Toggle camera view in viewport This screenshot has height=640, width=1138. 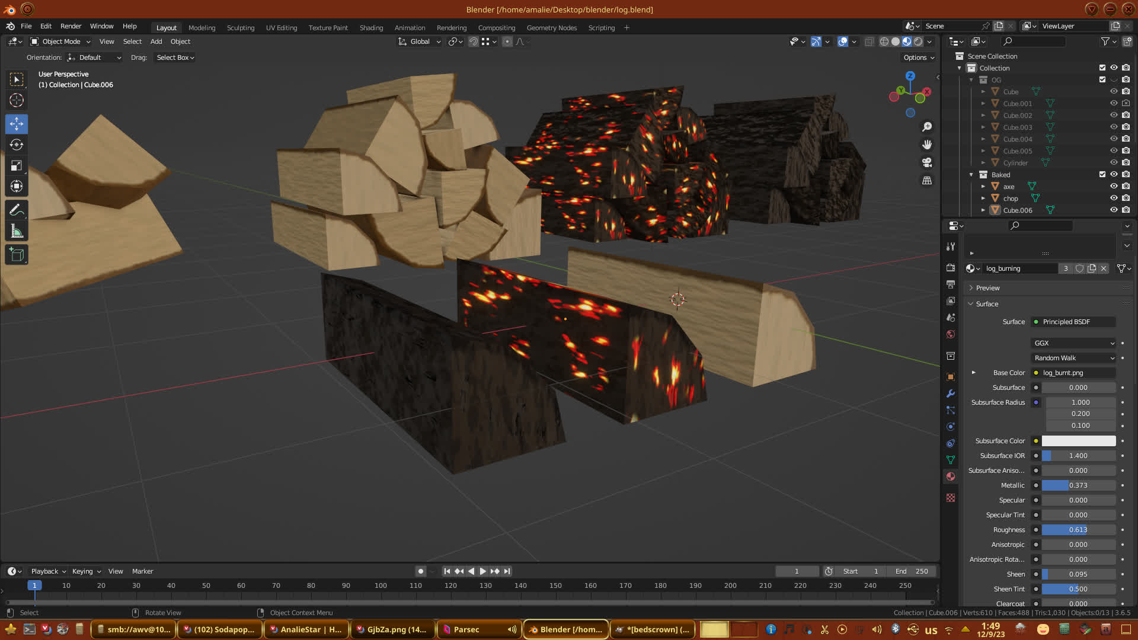click(927, 162)
